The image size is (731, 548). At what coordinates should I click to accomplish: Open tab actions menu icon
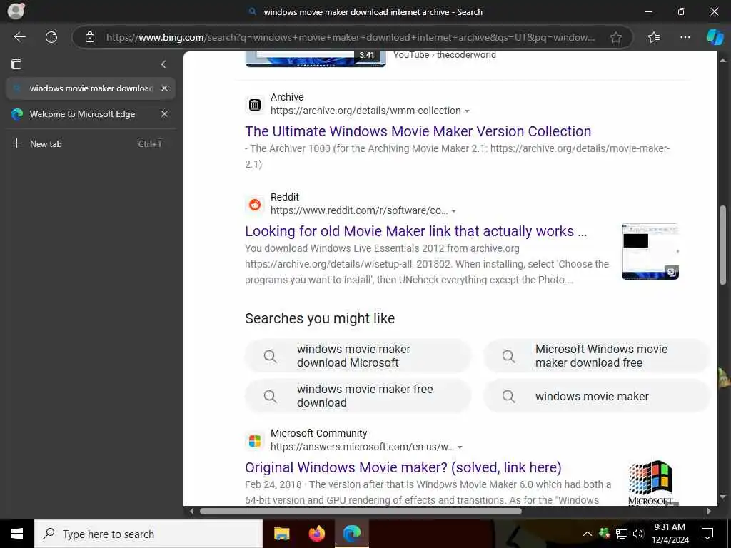pos(16,64)
